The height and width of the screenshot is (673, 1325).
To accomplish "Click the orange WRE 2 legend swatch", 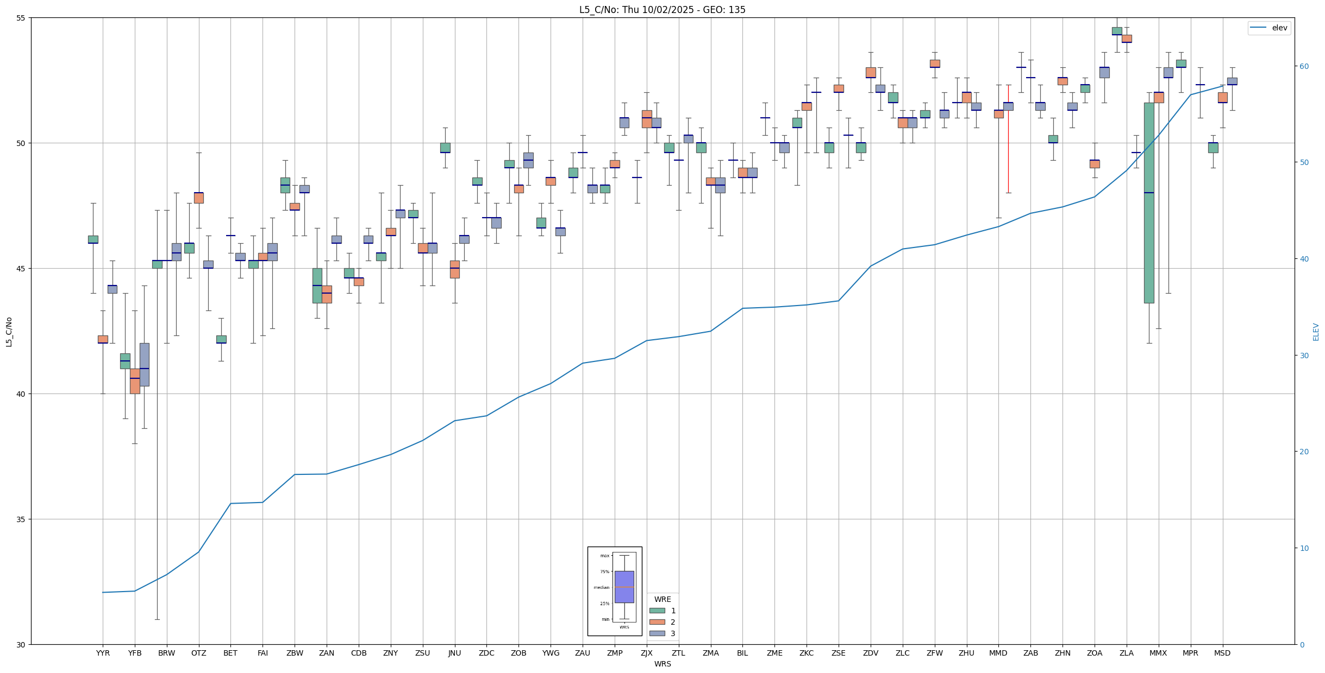I will point(657,622).
